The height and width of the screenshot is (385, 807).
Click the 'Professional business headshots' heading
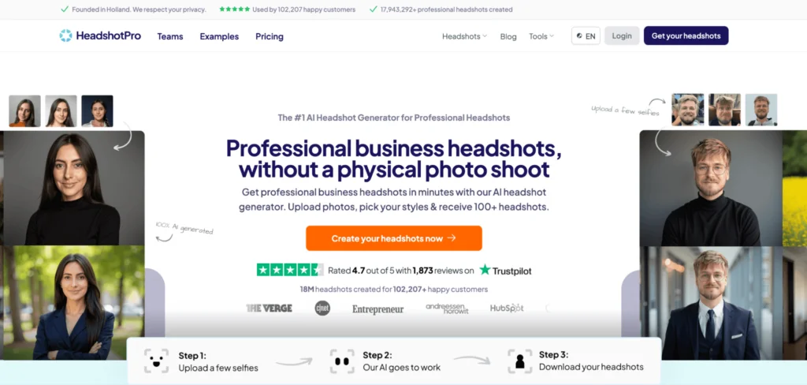394,159
